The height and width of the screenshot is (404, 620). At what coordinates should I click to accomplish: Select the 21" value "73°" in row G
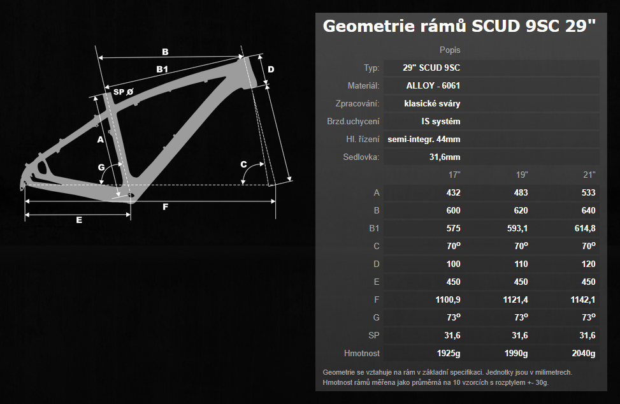coord(589,317)
